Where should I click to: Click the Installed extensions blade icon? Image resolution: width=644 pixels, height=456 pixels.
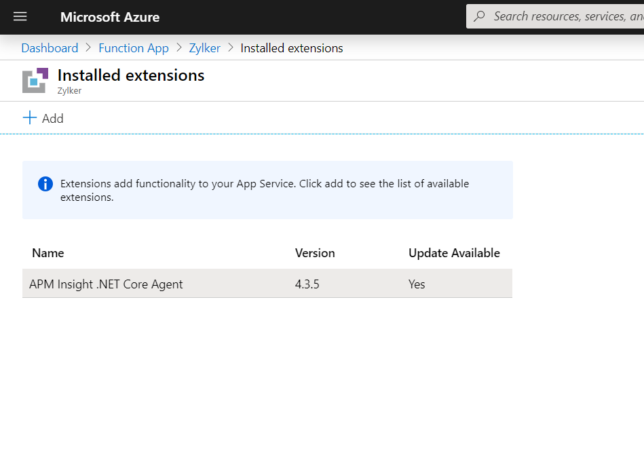(x=35, y=80)
